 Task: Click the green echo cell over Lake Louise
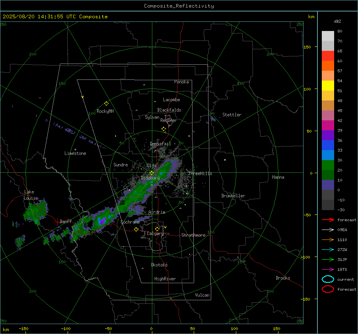coord(36,211)
